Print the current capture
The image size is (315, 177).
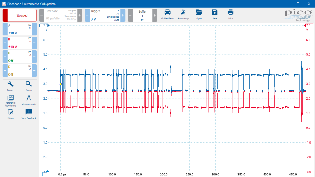(x=230, y=14)
